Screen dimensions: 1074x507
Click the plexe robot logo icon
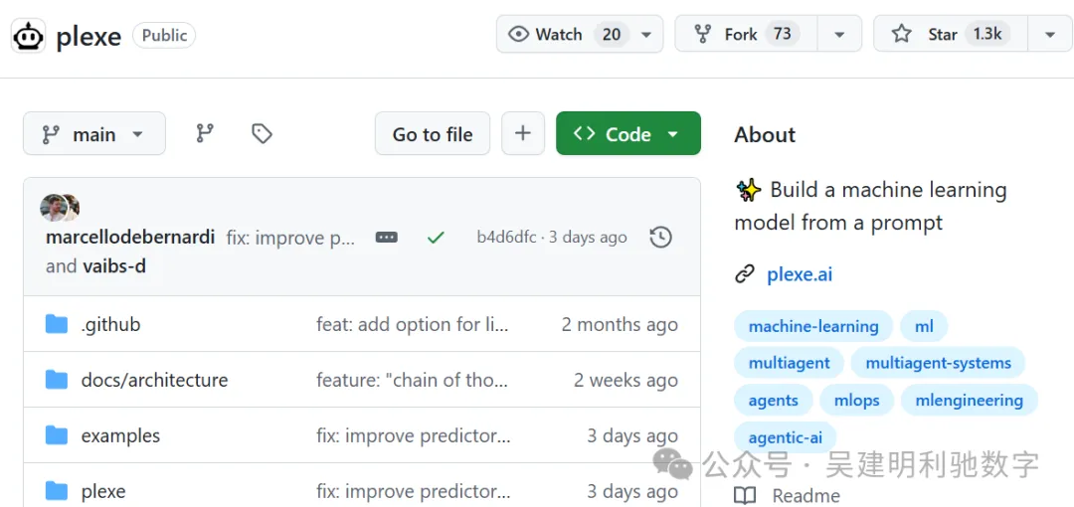tap(28, 36)
